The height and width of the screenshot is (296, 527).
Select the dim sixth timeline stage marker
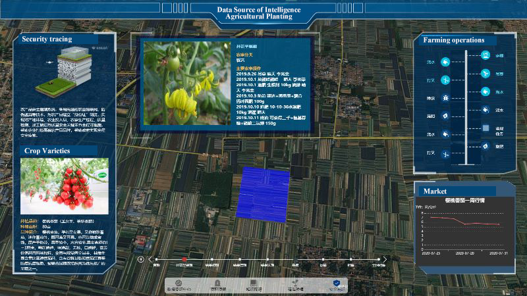295,259
